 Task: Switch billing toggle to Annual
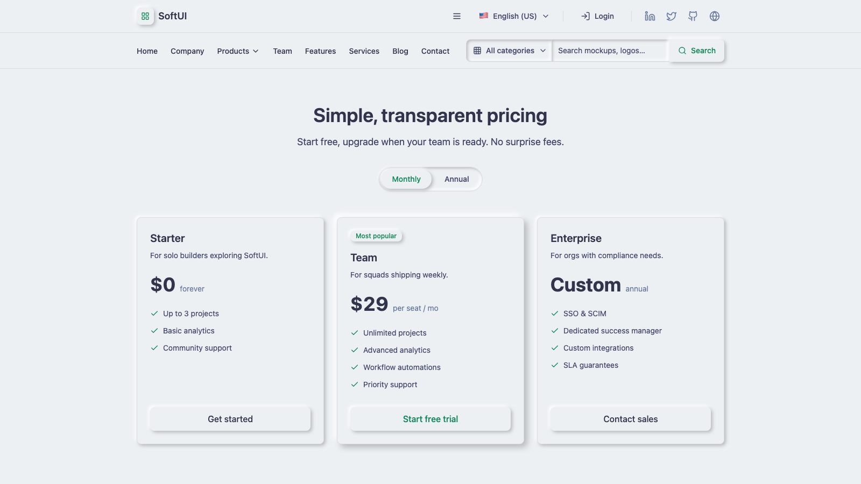[457, 179]
